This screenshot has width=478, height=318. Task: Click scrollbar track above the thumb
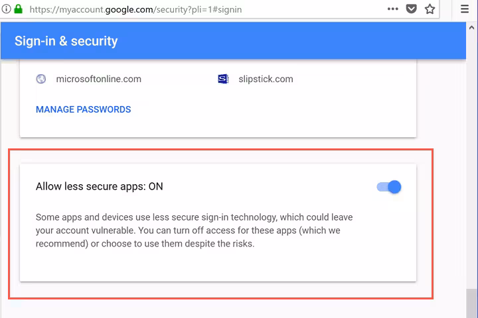coord(471,166)
